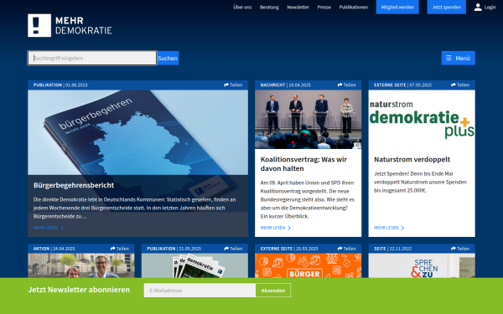Click headline 'Koalitionsvertrag: Was wir davon halten'
The height and width of the screenshot is (314, 503).
click(x=303, y=164)
